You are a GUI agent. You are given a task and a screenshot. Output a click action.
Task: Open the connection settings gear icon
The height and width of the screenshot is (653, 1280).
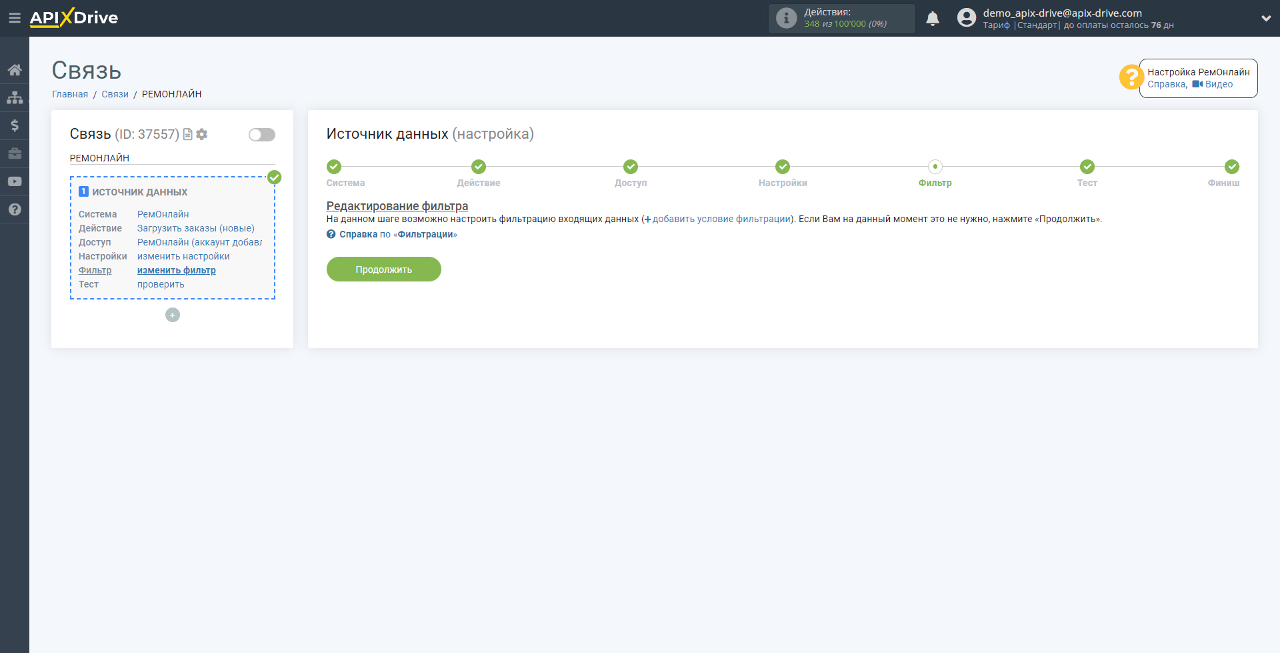pos(202,134)
